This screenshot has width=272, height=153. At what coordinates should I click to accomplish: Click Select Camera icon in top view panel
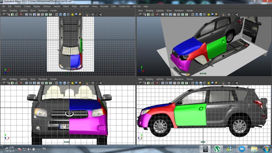click(x=4, y=14)
